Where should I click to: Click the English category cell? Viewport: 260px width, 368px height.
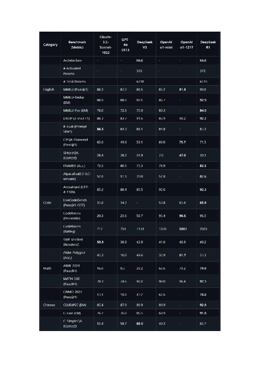coord(48,89)
